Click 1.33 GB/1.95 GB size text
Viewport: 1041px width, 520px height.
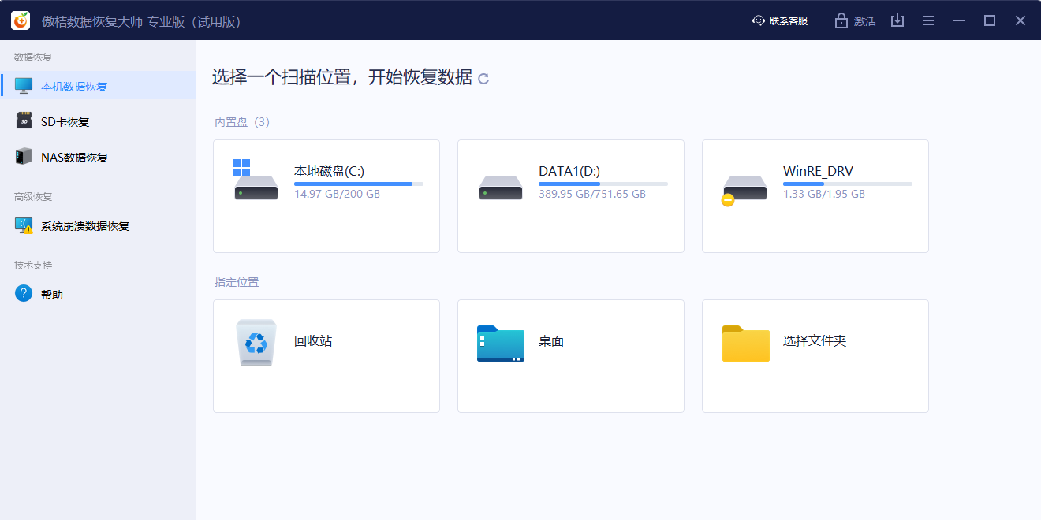[824, 194]
